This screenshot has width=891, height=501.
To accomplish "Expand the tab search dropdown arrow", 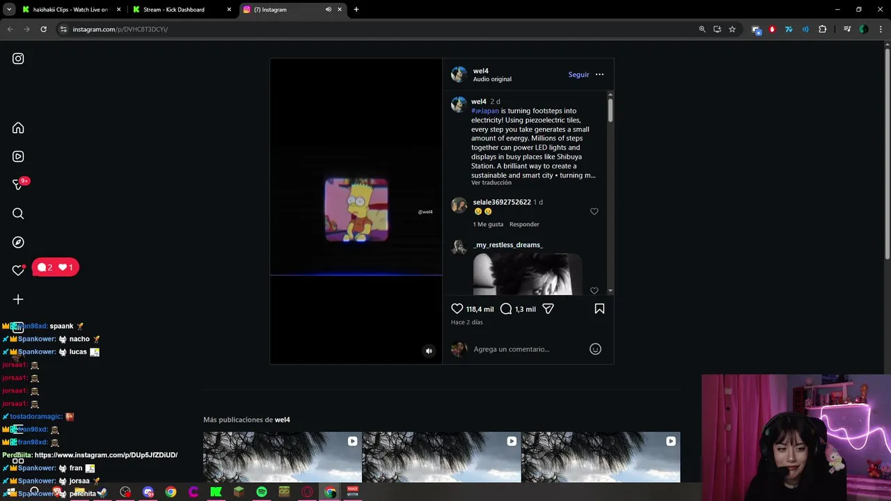I will tap(9, 10).
